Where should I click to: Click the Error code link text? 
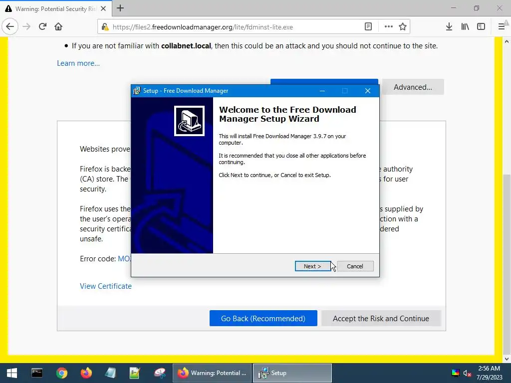click(124, 259)
